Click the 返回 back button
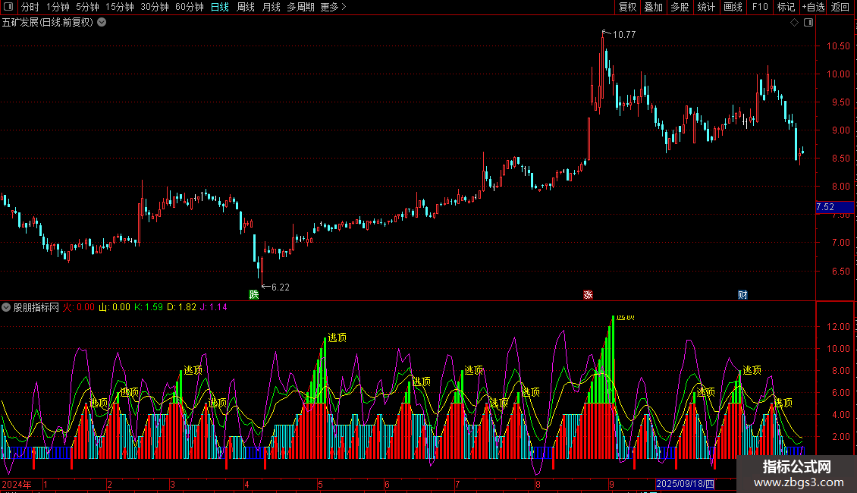 point(840,7)
